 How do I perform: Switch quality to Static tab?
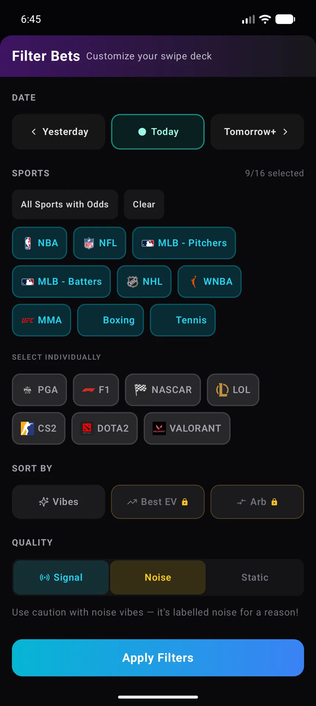255,578
